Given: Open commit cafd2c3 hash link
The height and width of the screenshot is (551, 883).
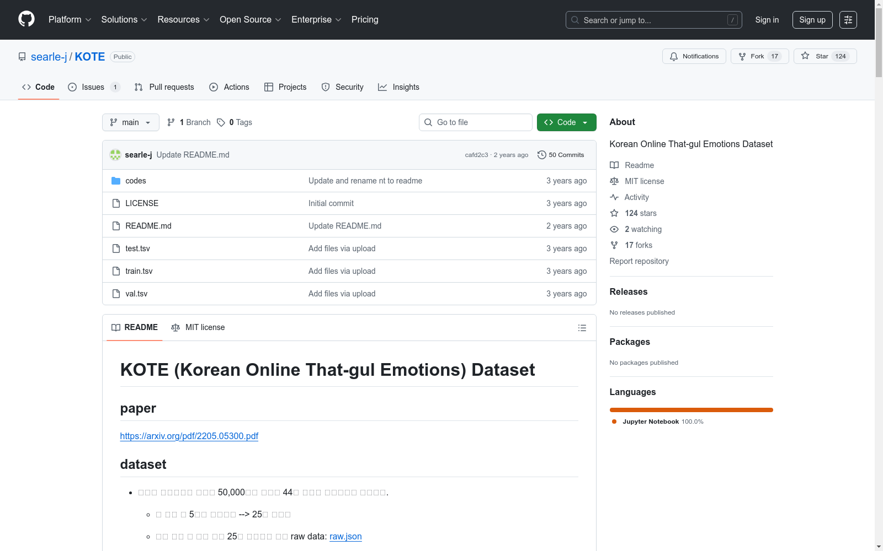Looking at the screenshot, I should coord(476,155).
